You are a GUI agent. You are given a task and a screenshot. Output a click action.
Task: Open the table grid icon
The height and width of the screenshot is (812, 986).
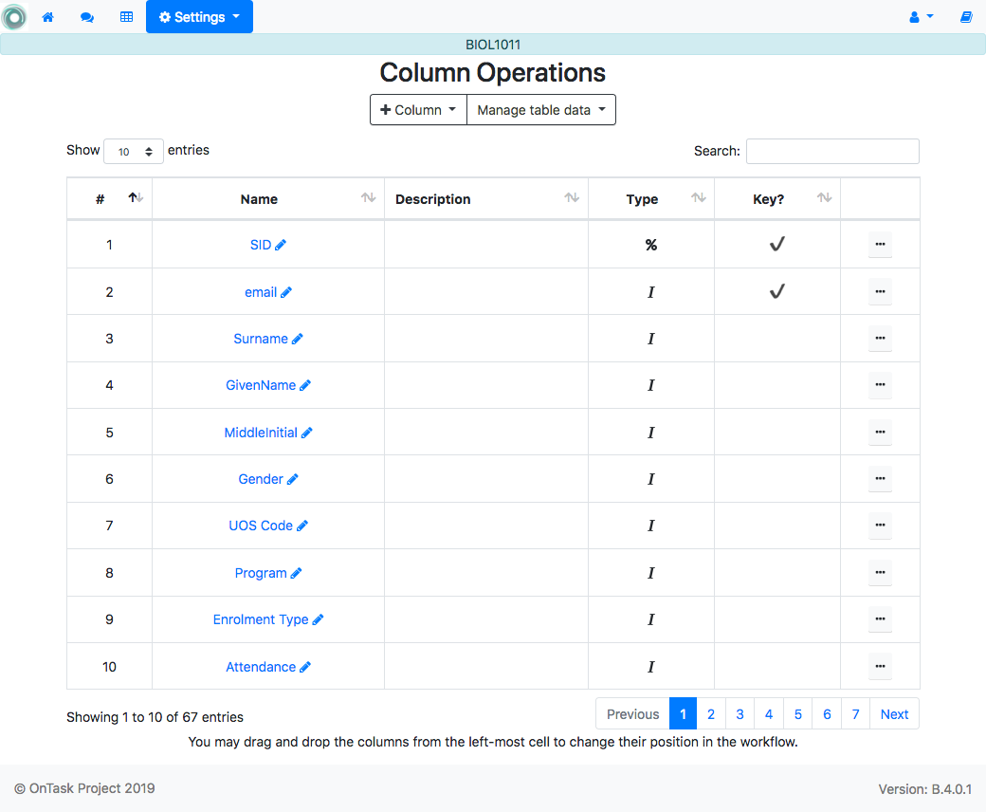coord(126,17)
